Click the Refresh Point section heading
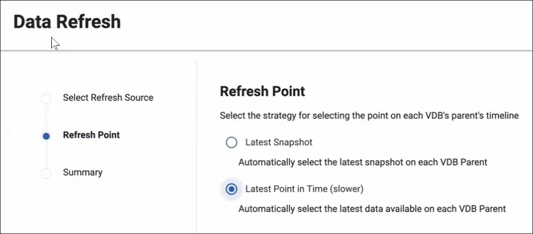The width and height of the screenshot is (533, 234). pyautogui.click(x=262, y=91)
